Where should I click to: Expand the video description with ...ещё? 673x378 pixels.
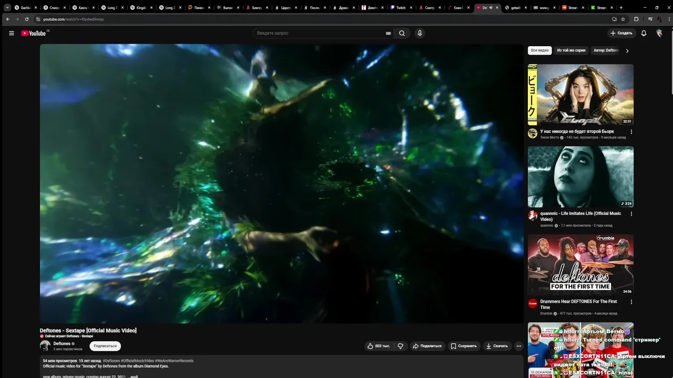pyautogui.click(x=132, y=376)
